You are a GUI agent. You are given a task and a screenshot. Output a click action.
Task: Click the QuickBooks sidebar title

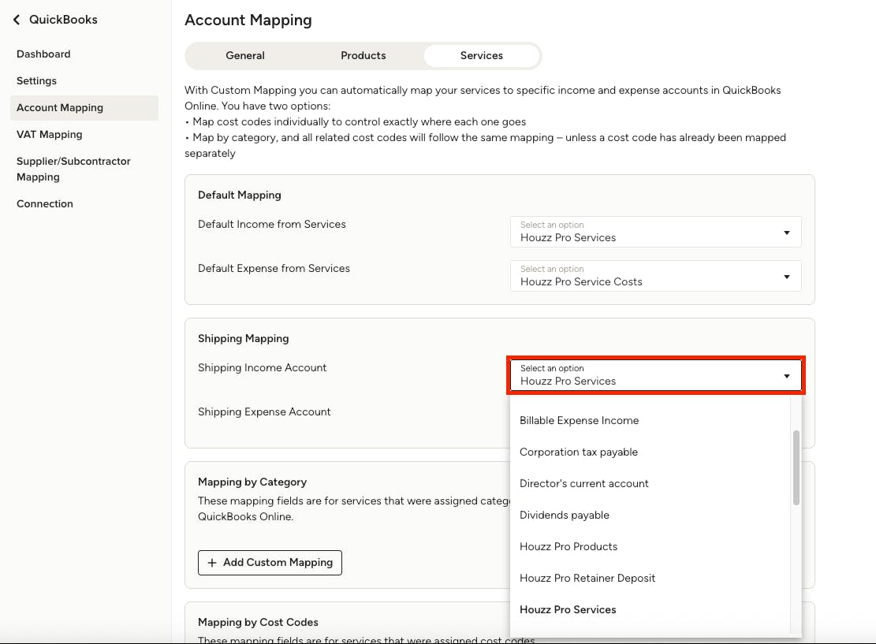tap(63, 20)
